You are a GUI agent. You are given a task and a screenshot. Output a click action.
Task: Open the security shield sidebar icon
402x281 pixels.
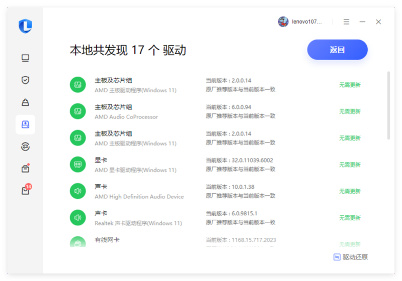pyautogui.click(x=25, y=80)
